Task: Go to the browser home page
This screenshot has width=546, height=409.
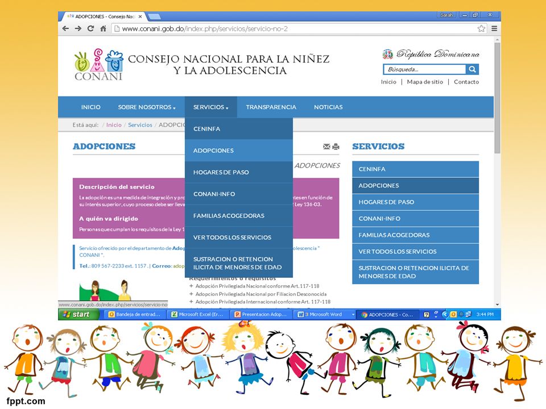Action: 103,28
